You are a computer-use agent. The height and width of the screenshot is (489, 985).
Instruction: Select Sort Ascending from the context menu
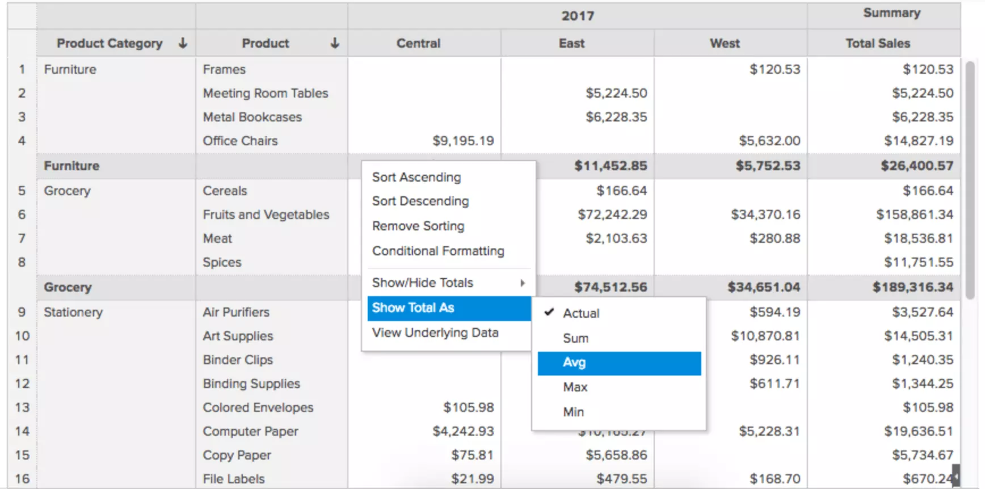pyautogui.click(x=416, y=177)
